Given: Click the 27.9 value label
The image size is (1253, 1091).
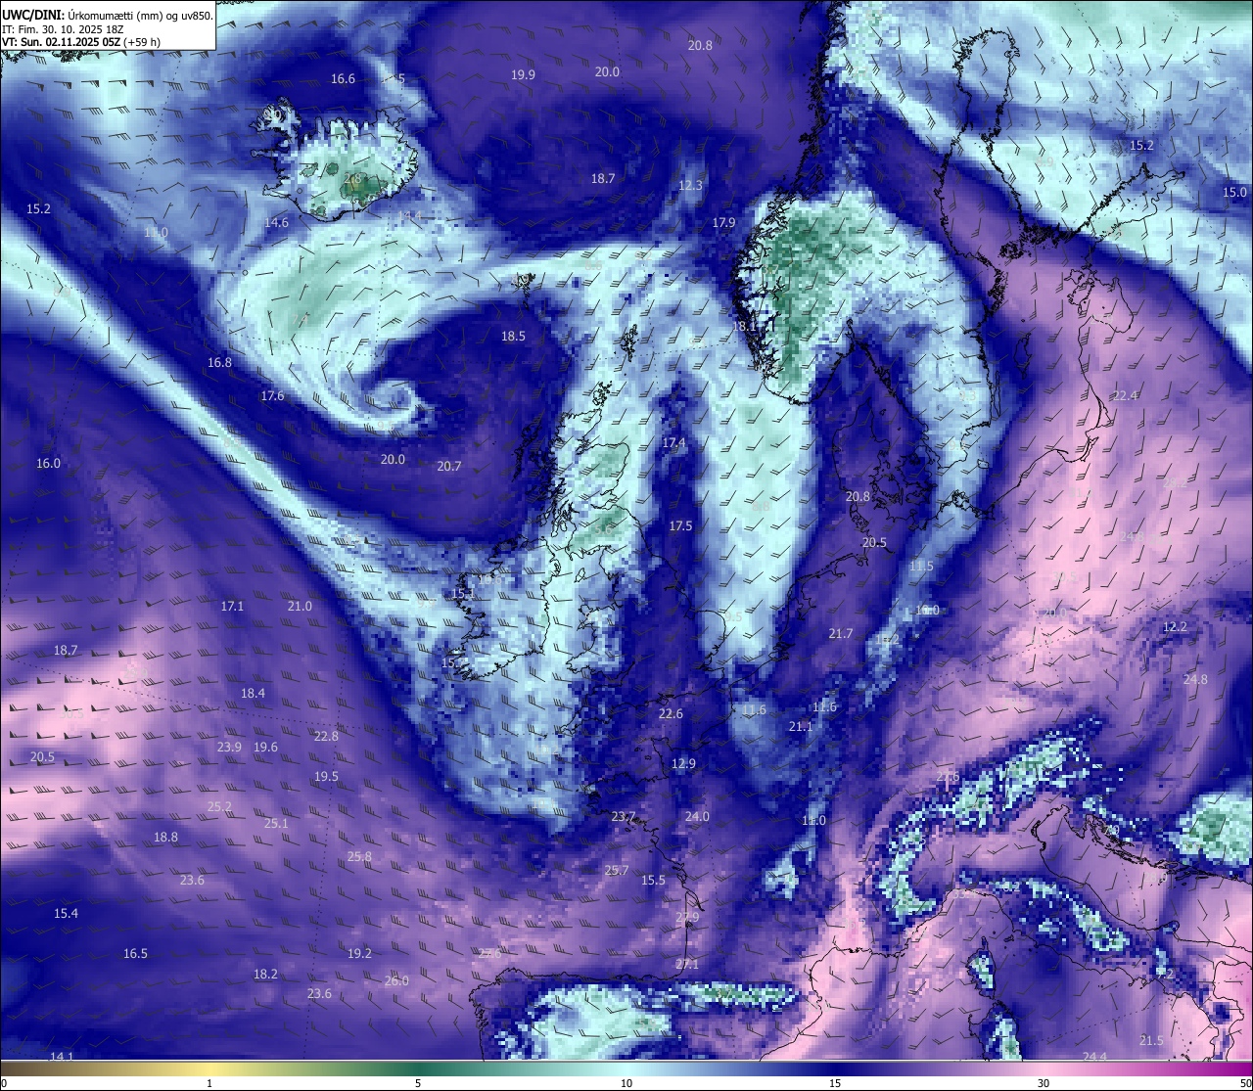Looking at the screenshot, I should point(687,918).
